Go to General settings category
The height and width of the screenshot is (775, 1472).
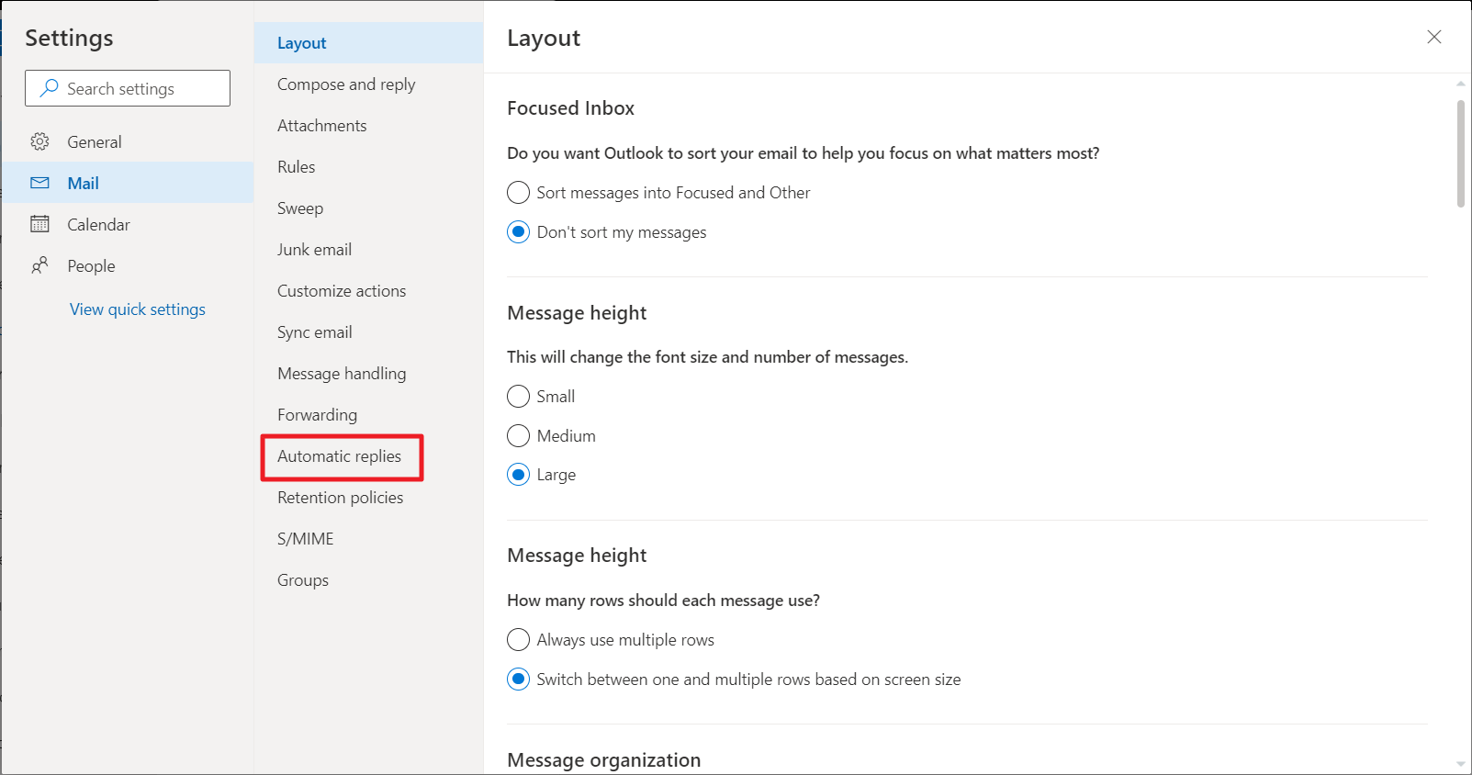click(x=128, y=141)
